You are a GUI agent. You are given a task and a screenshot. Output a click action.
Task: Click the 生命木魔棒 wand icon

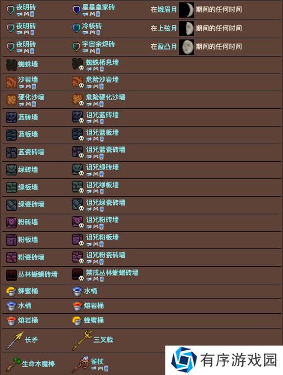point(14,364)
